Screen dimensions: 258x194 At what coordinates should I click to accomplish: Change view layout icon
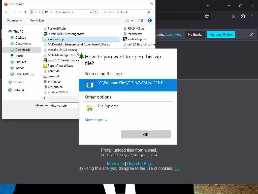pos(127,20)
